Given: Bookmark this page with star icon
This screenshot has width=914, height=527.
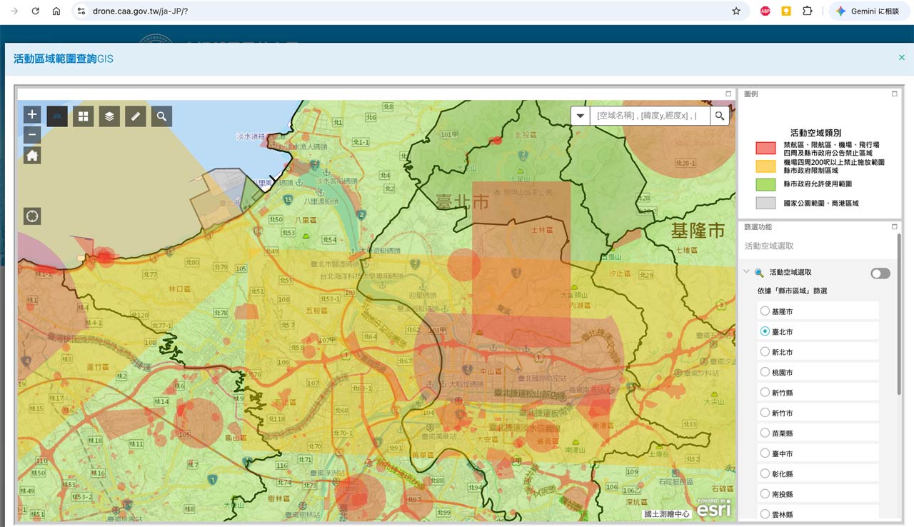Looking at the screenshot, I should (x=736, y=11).
